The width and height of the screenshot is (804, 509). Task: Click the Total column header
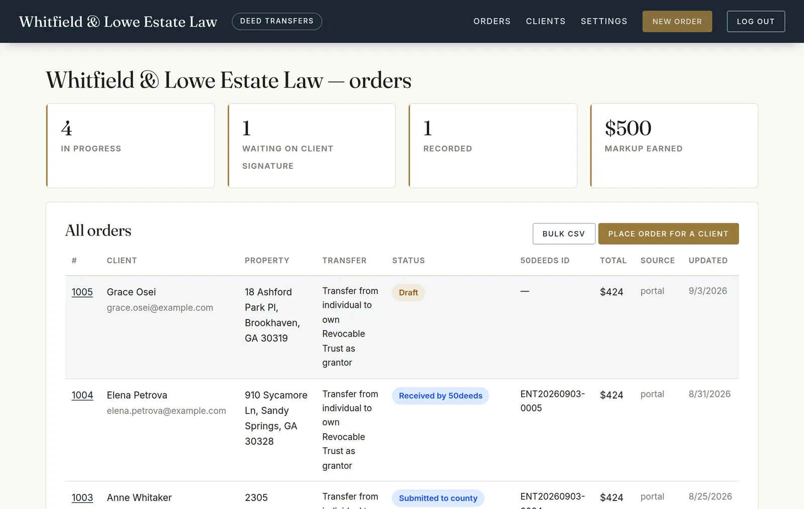point(613,260)
